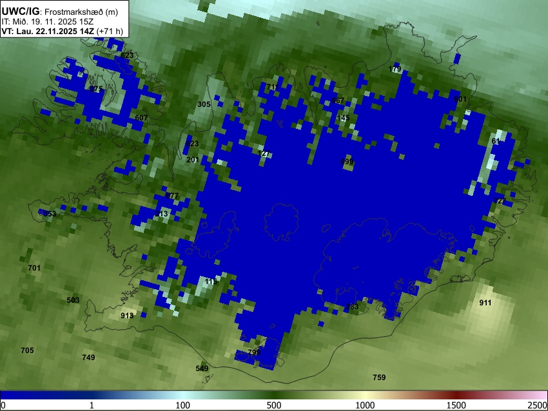The height and width of the screenshot is (411, 548).
Task: Click the map value label 61
Action: coord(496,141)
